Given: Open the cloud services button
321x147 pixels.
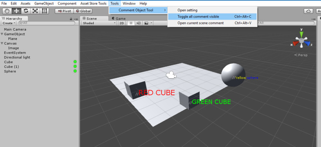Looking at the screenshot, I should 308,11.
